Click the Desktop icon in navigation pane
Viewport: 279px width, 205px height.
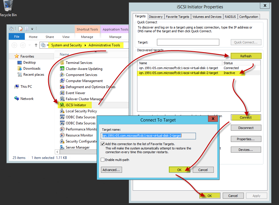[x=20, y=62]
